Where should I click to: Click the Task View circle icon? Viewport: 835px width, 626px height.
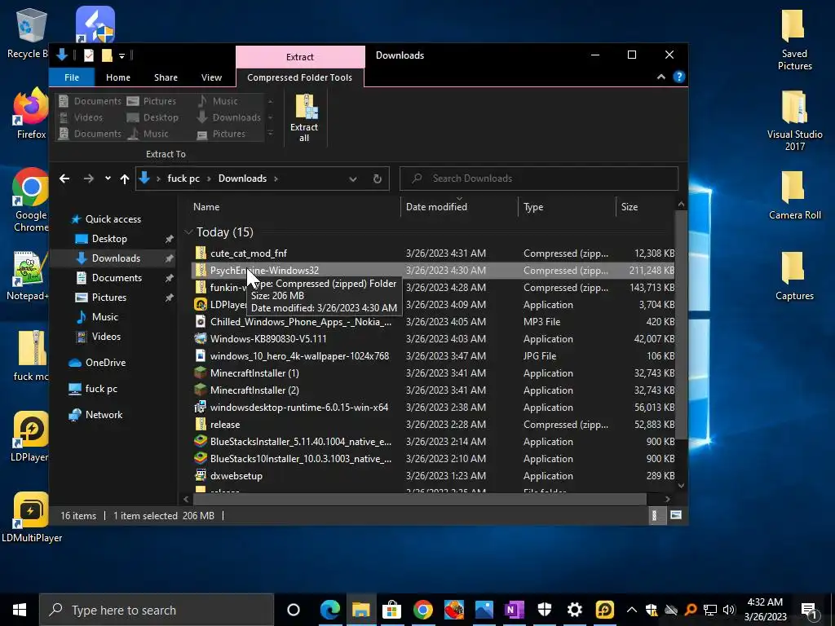[294, 610]
